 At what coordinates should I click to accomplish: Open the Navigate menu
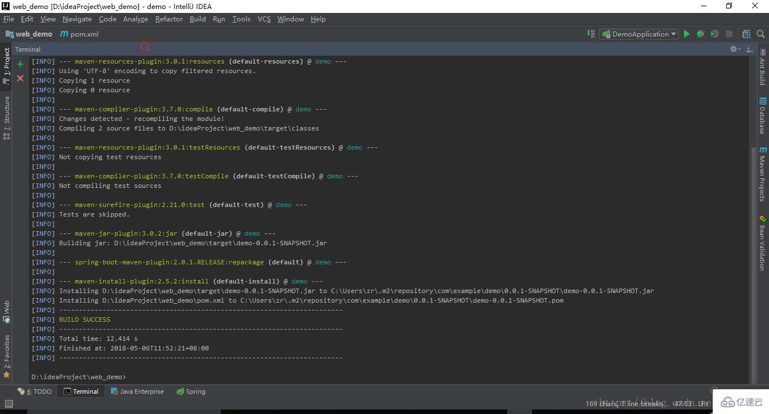coord(77,19)
